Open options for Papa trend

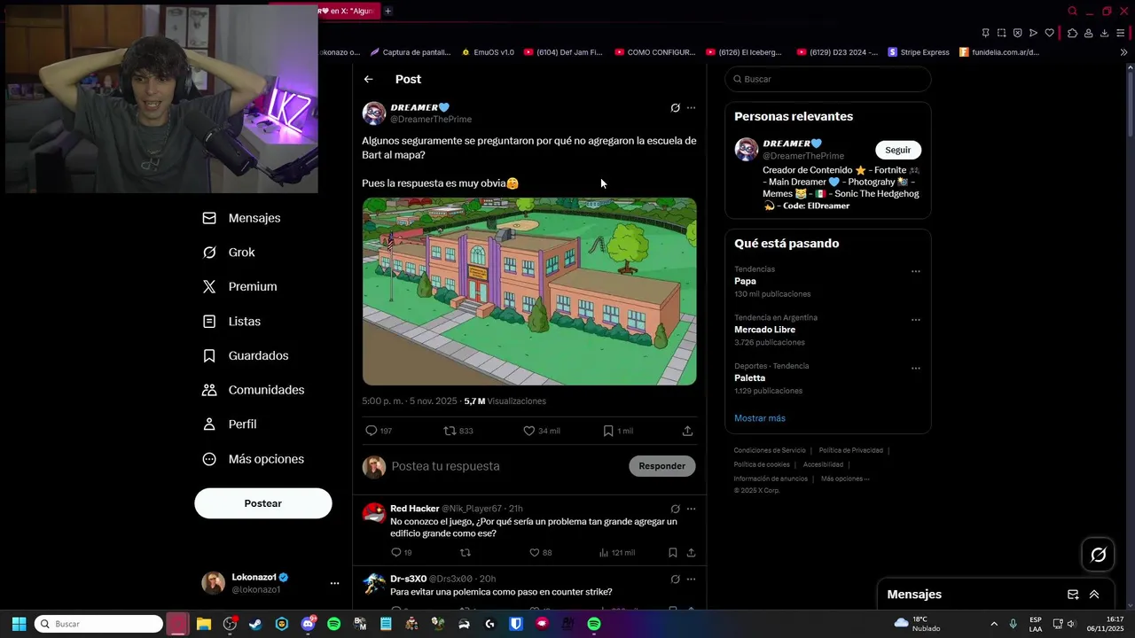point(916,272)
